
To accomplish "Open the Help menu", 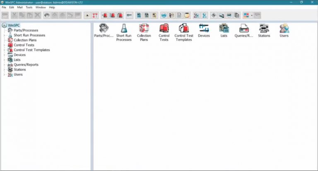I will 52,7.
